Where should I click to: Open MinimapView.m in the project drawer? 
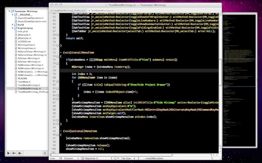27,48
